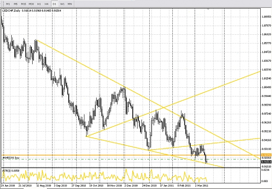The height and width of the screenshot is (189, 272).
Task: Change chart period to H1
Action: click(x=39, y=4)
